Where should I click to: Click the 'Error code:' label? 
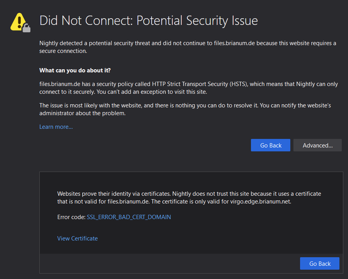tap(71, 217)
